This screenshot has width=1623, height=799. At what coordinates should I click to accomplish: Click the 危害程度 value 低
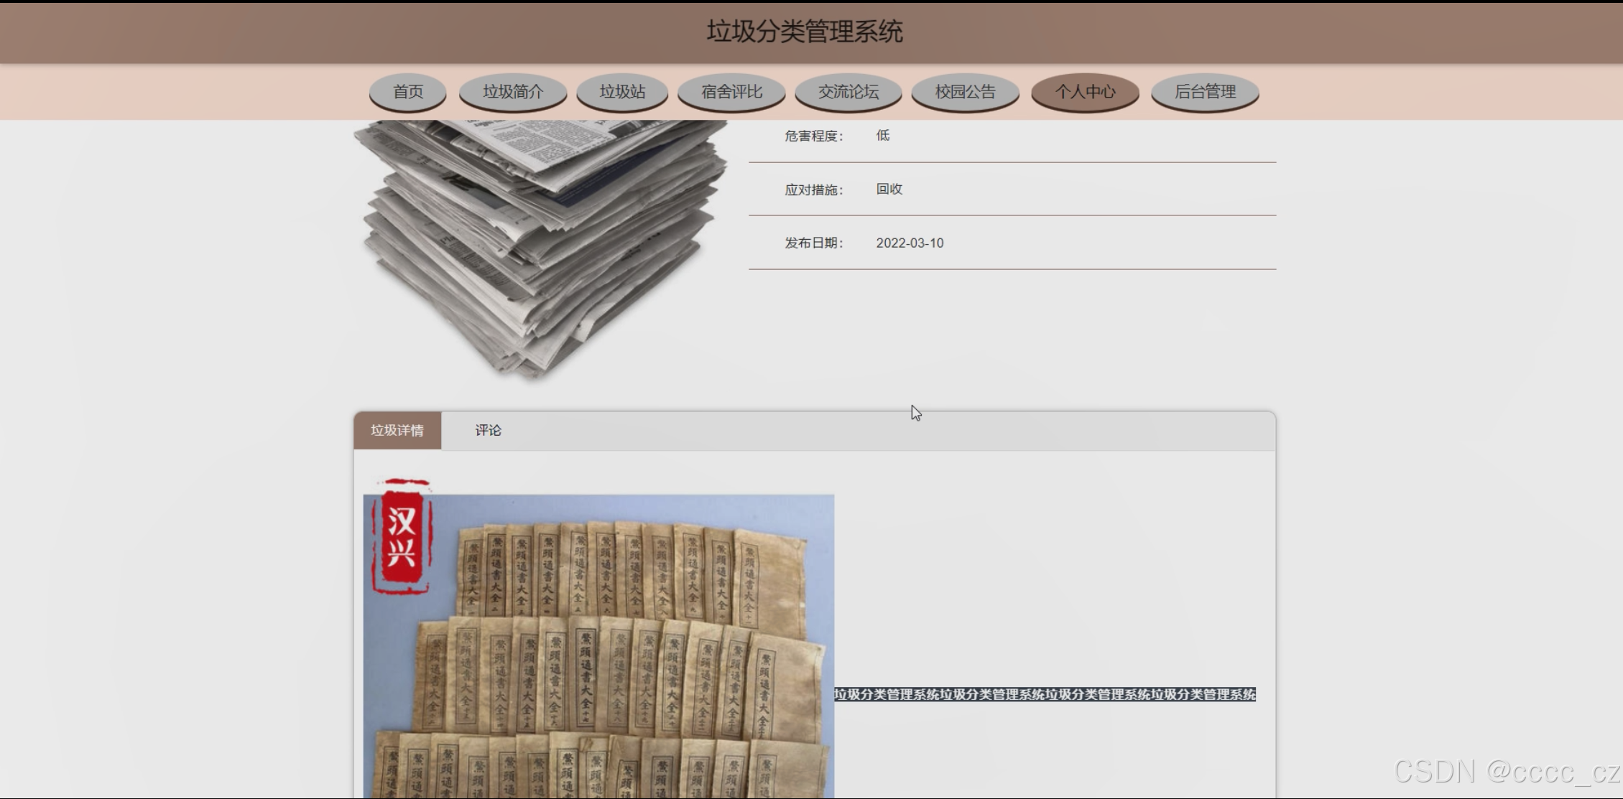(x=882, y=136)
